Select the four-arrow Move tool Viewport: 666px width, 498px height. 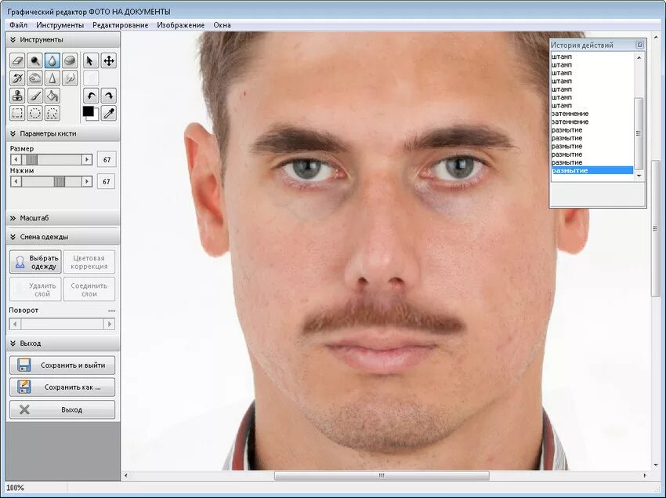(x=109, y=61)
